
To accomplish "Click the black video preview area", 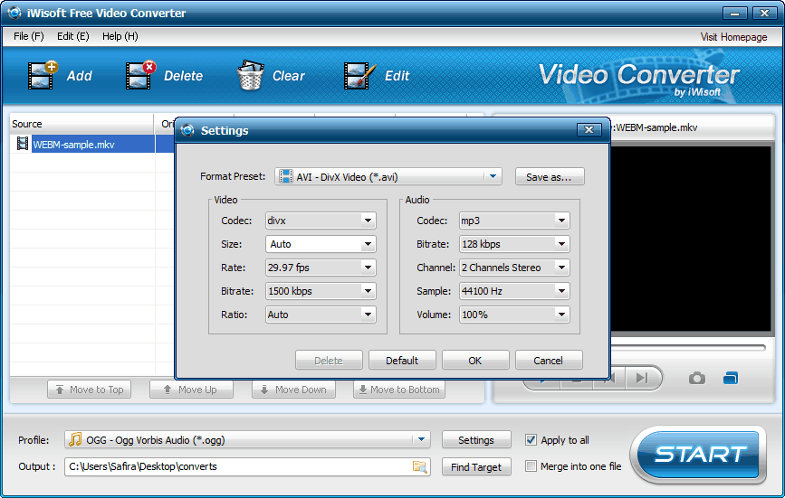I will click(690, 239).
